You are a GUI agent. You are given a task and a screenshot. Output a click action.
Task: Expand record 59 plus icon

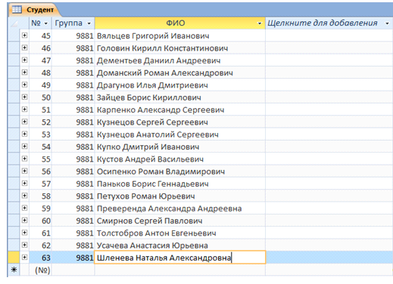click(x=24, y=208)
